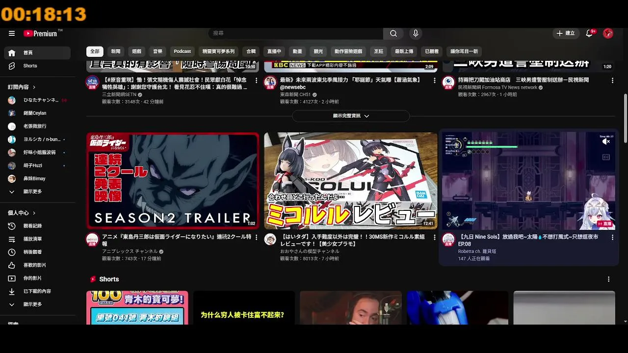
Task: Expand 顯示更多 under subscriptions
Action: tap(37, 192)
